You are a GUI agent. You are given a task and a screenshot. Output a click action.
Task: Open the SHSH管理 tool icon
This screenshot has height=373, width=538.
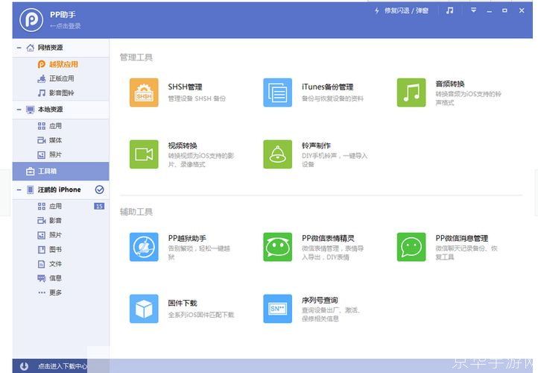[x=144, y=93]
